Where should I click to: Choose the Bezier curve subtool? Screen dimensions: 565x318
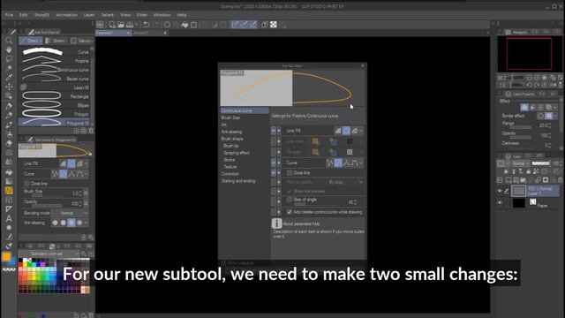tap(55, 79)
